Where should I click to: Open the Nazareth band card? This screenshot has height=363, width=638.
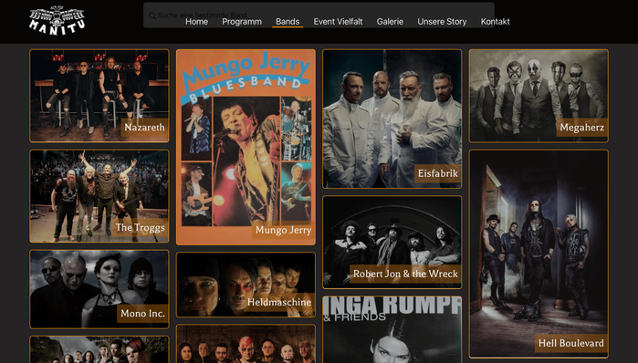click(x=99, y=96)
